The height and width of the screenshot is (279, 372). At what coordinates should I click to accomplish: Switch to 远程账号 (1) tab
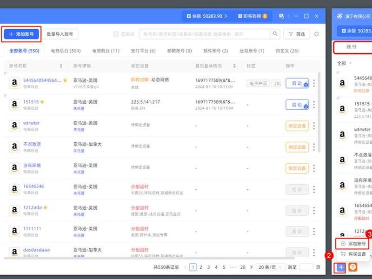tap(252, 51)
